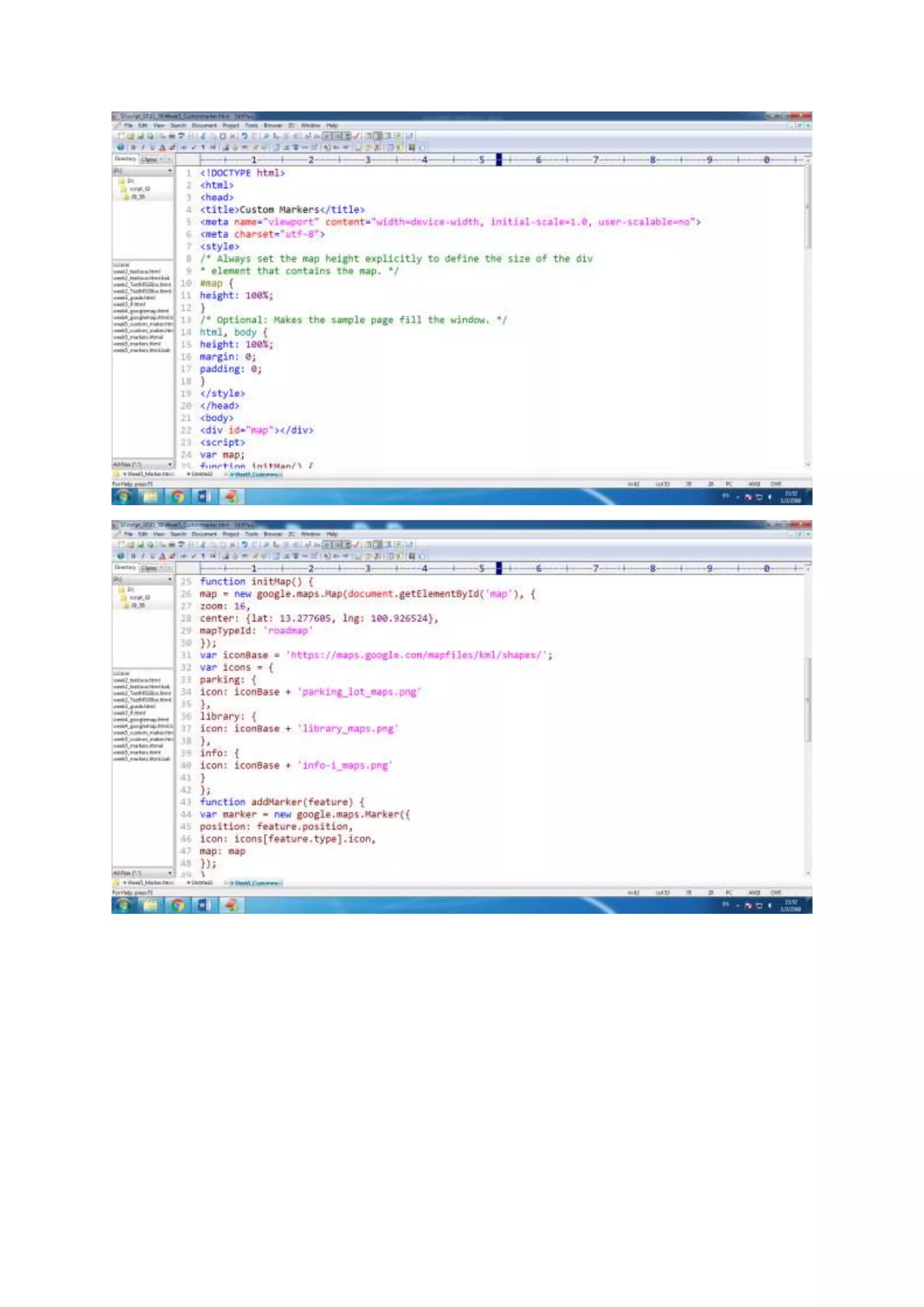924x1307 pixels.
Task: Open Document menu in DOCTYPE code window
Action: [203, 125]
